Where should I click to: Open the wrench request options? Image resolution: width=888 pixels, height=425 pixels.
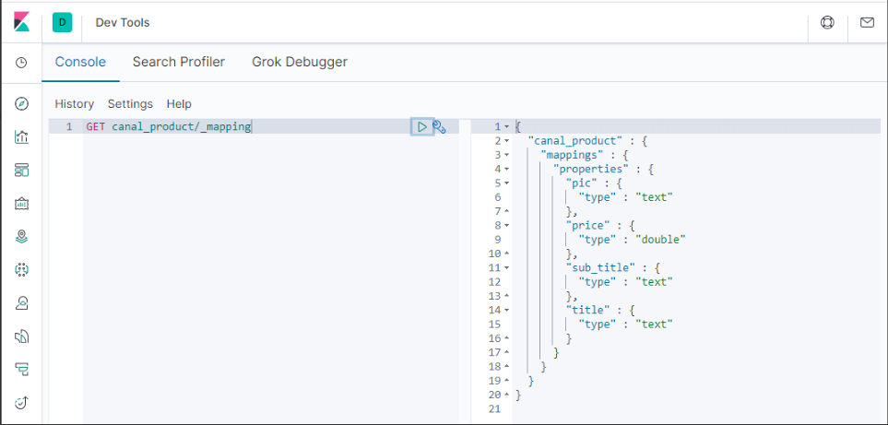click(x=440, y=127)
